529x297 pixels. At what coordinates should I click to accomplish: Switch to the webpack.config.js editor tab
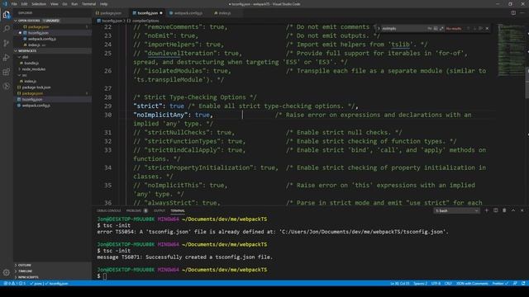[188, 13]
